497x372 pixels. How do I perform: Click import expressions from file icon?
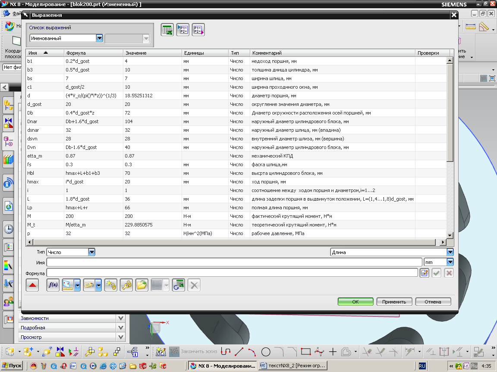pyautogui.click(x=183, y=30)
